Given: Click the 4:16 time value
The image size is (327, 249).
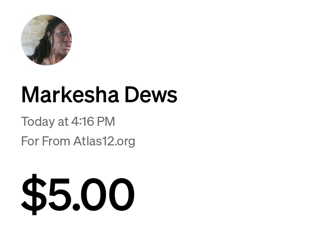Looking at the screenshot, I should tap(82, 121).
